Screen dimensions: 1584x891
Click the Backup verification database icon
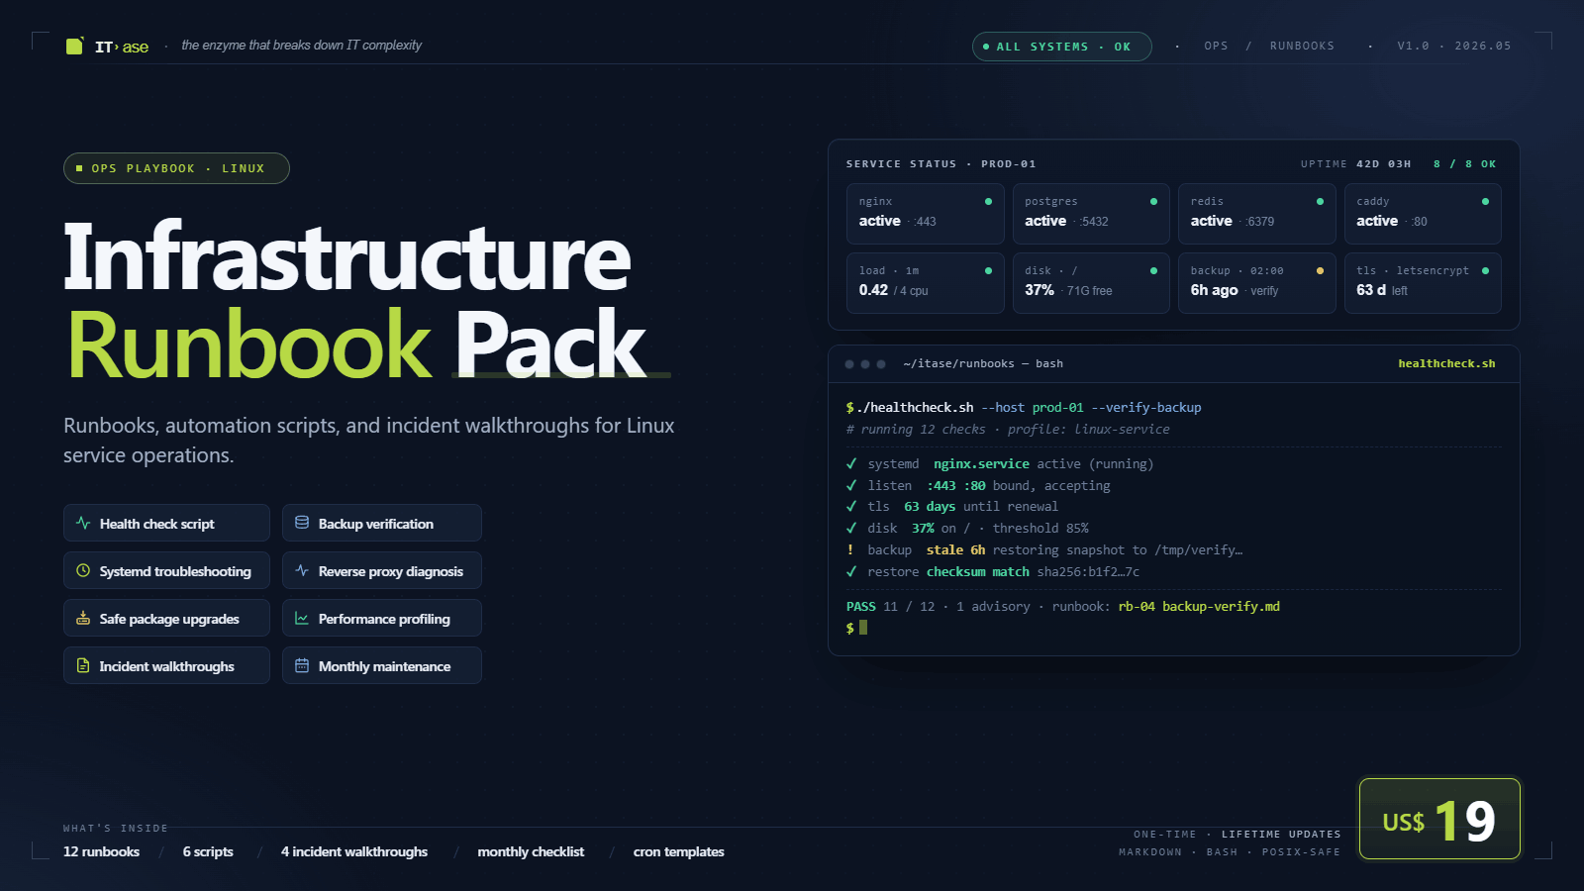[x=302, y=523]
